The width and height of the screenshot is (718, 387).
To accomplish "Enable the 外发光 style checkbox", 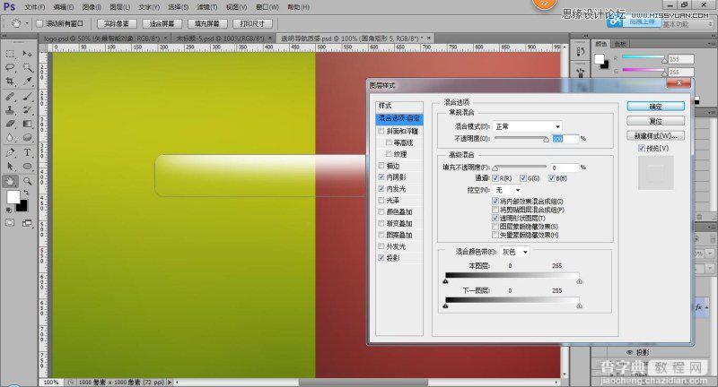I will tap(381, 246).
